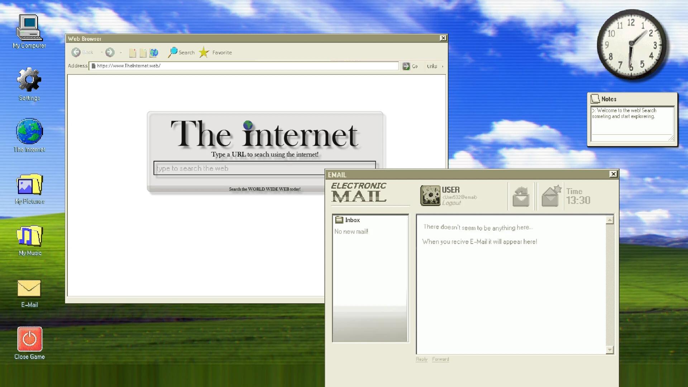Click Search the WORLD WIDE WEB button
This screenshot has height=387, width=688.
[x=264, y=188]
